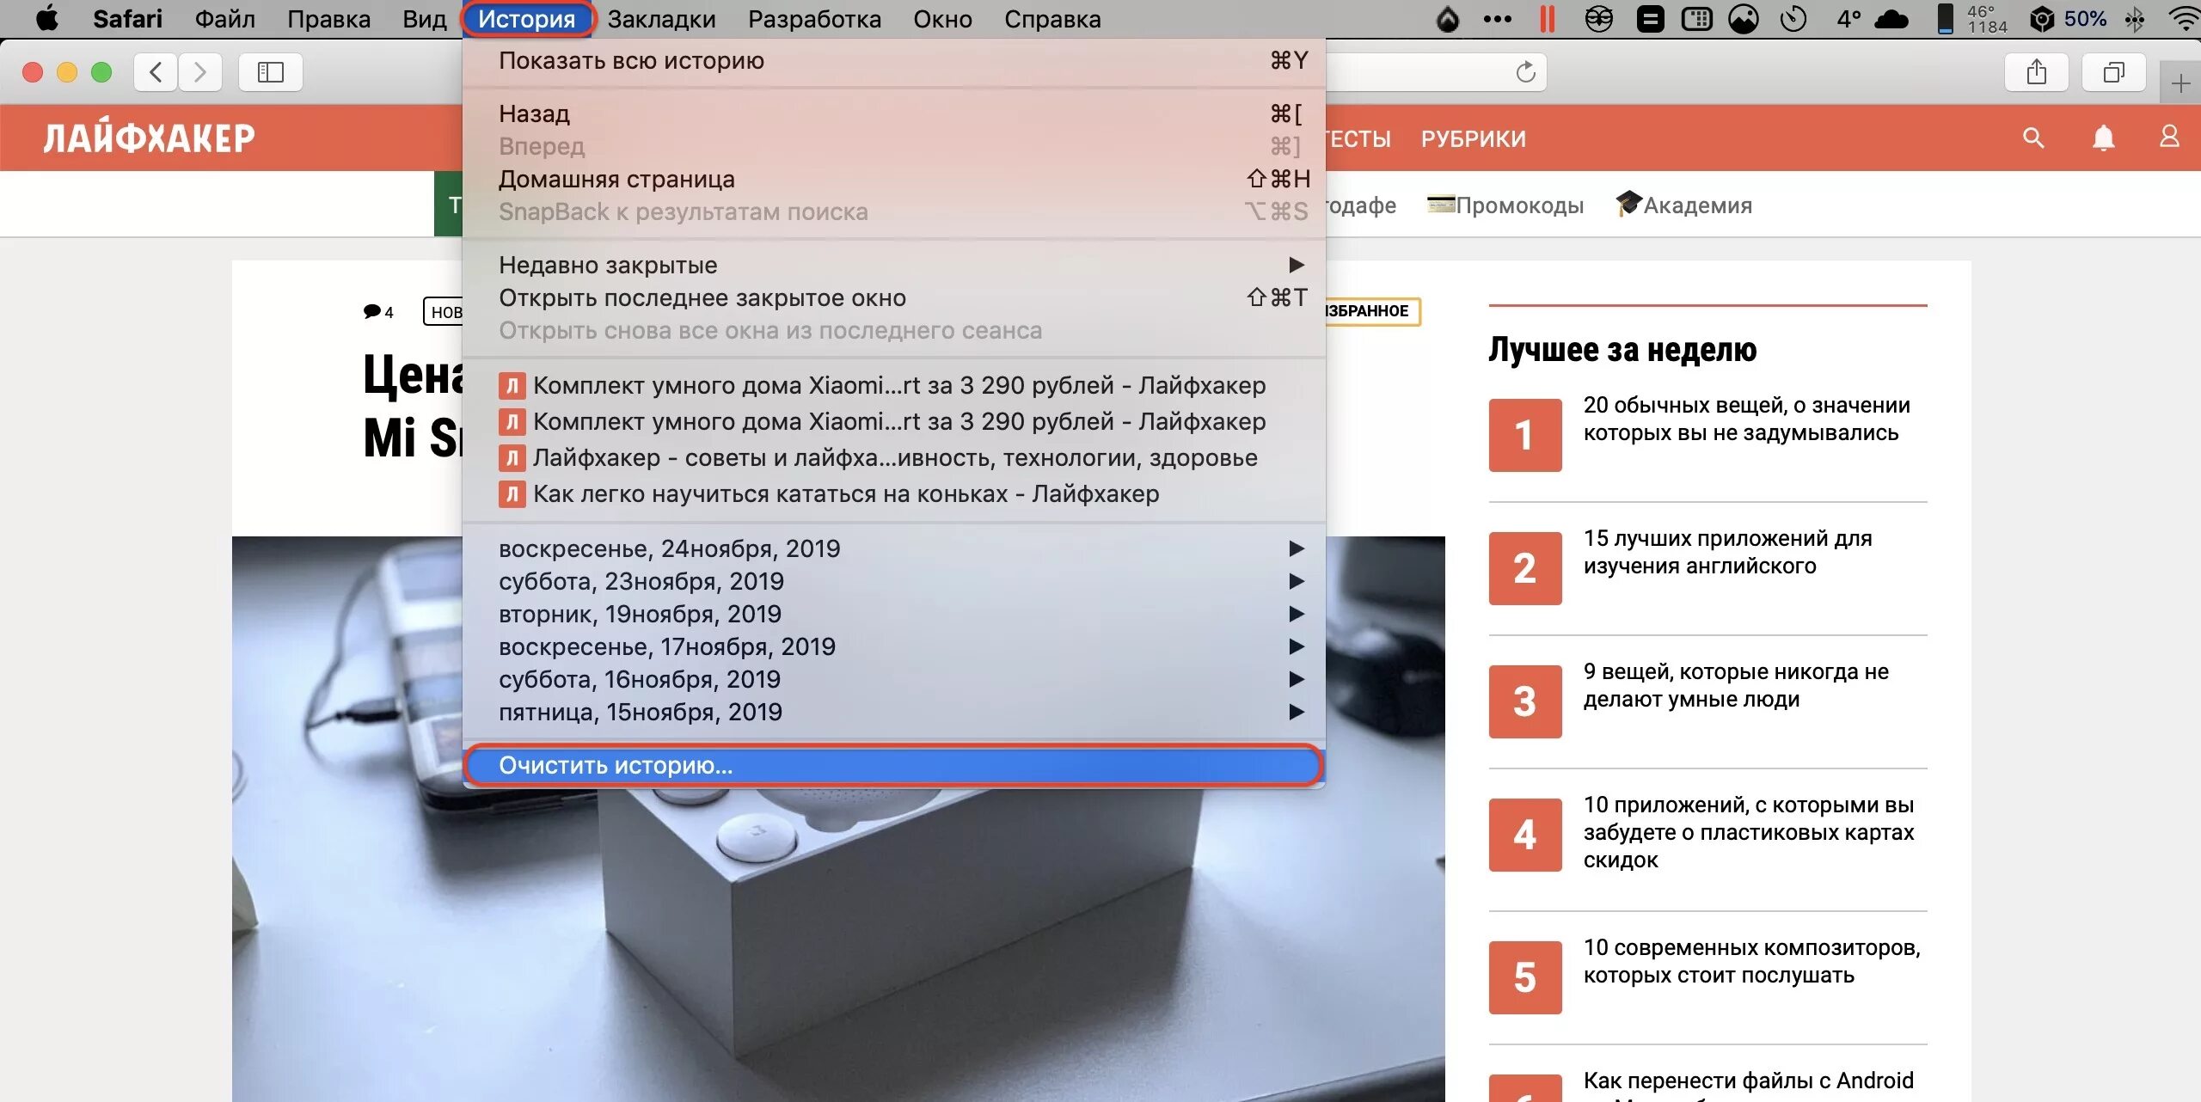Open 9 вещей, которые никогда не делают article

click(1736, 686)
